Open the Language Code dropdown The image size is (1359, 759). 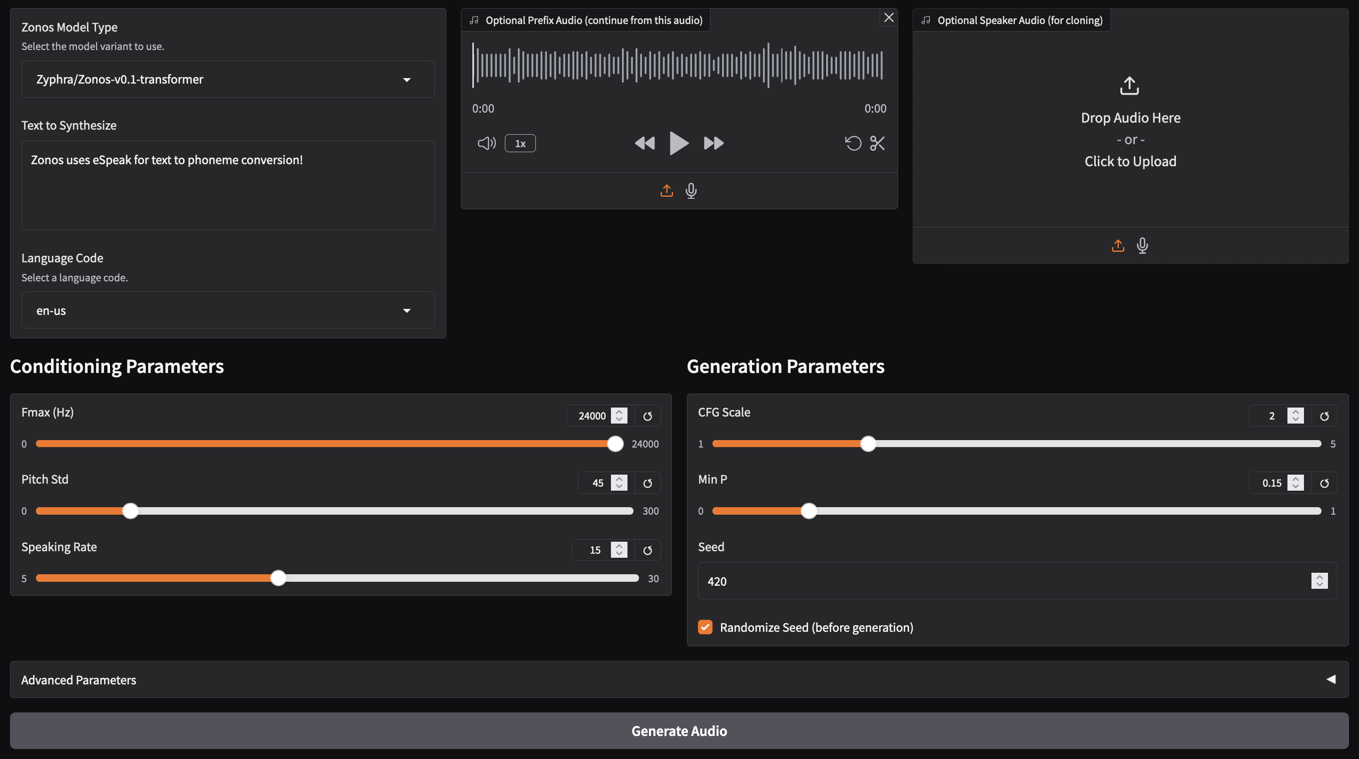pos(228,310)
